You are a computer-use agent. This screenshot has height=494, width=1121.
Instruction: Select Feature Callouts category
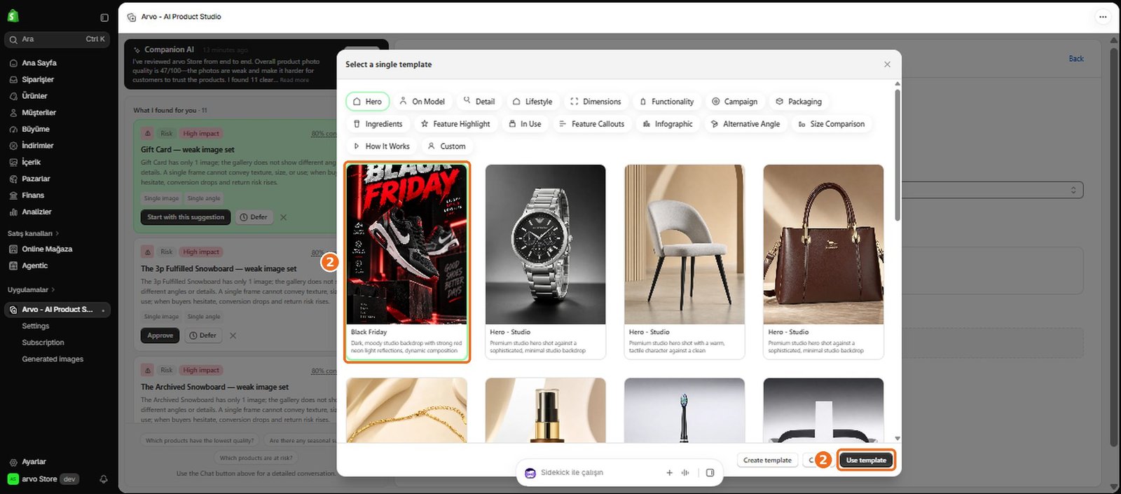[591, 124]
